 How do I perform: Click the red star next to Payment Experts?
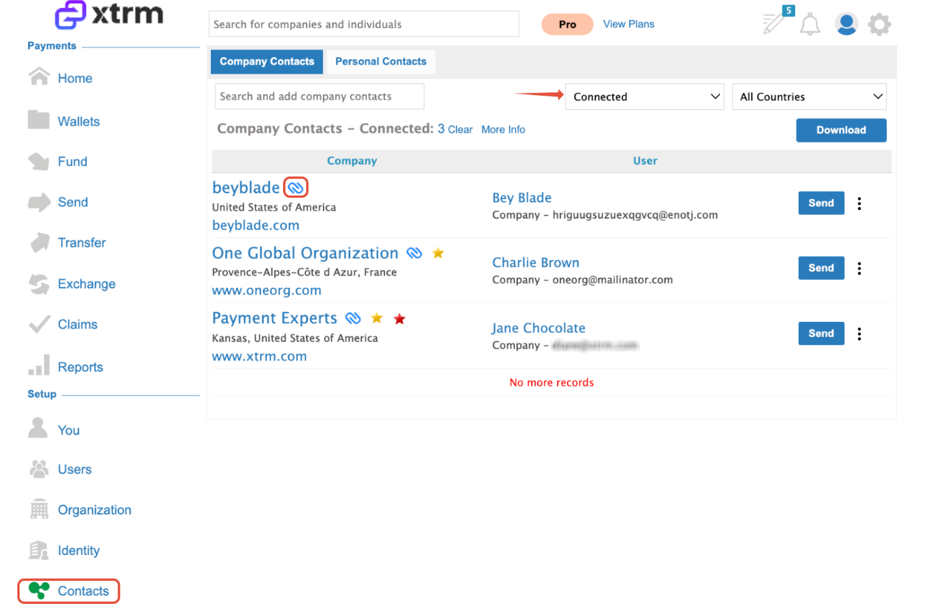click(x=399, y=318)
